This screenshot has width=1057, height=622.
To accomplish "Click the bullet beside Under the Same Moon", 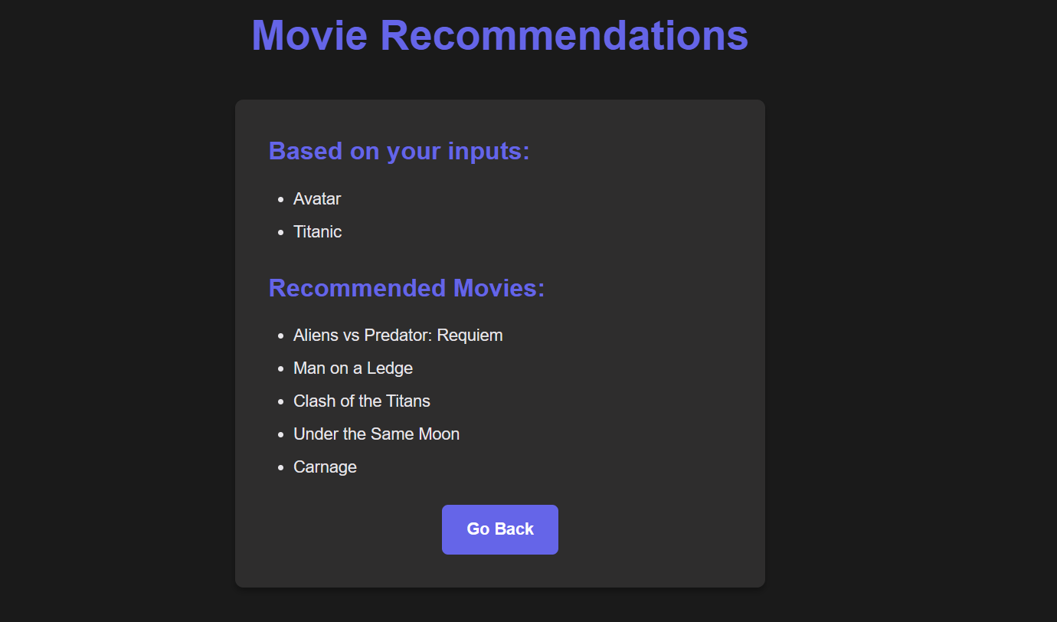I will click(x=280, y=435).
